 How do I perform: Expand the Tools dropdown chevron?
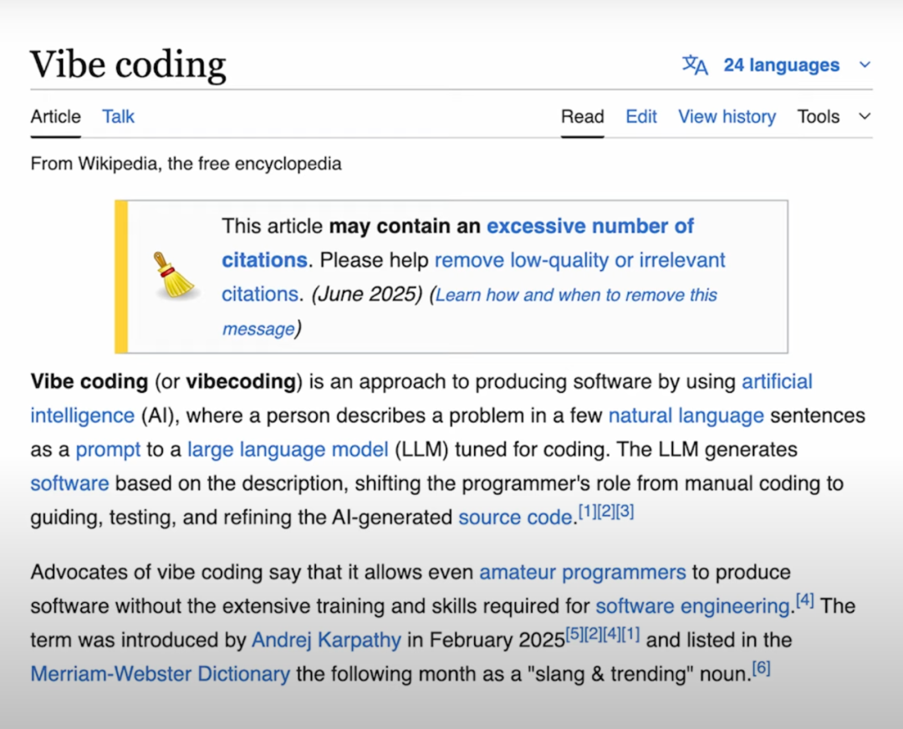[x=865, y=116]
